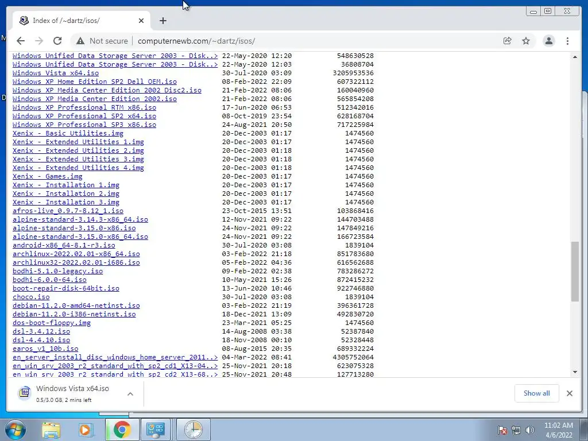Launch Windows Media Player from taskbar
This screenshot has height=441, width=588.
tap(85, 430)
